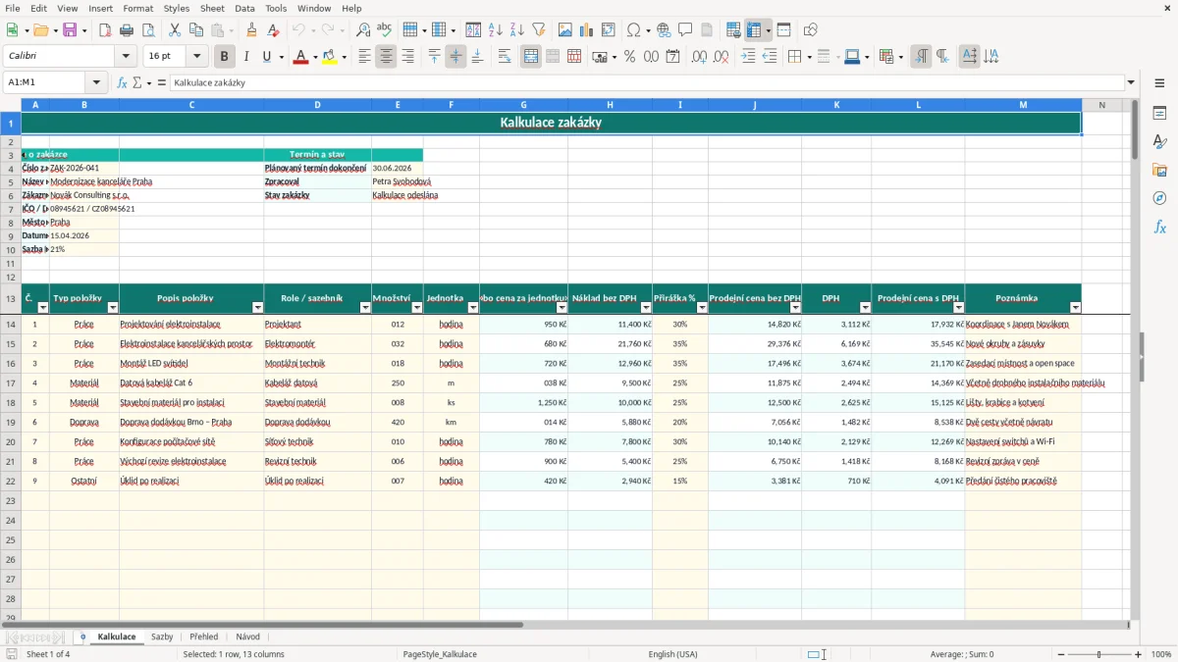Sort ascending A to Z
The width and height of the screenshot is (1178, 662).
(495, 30)
